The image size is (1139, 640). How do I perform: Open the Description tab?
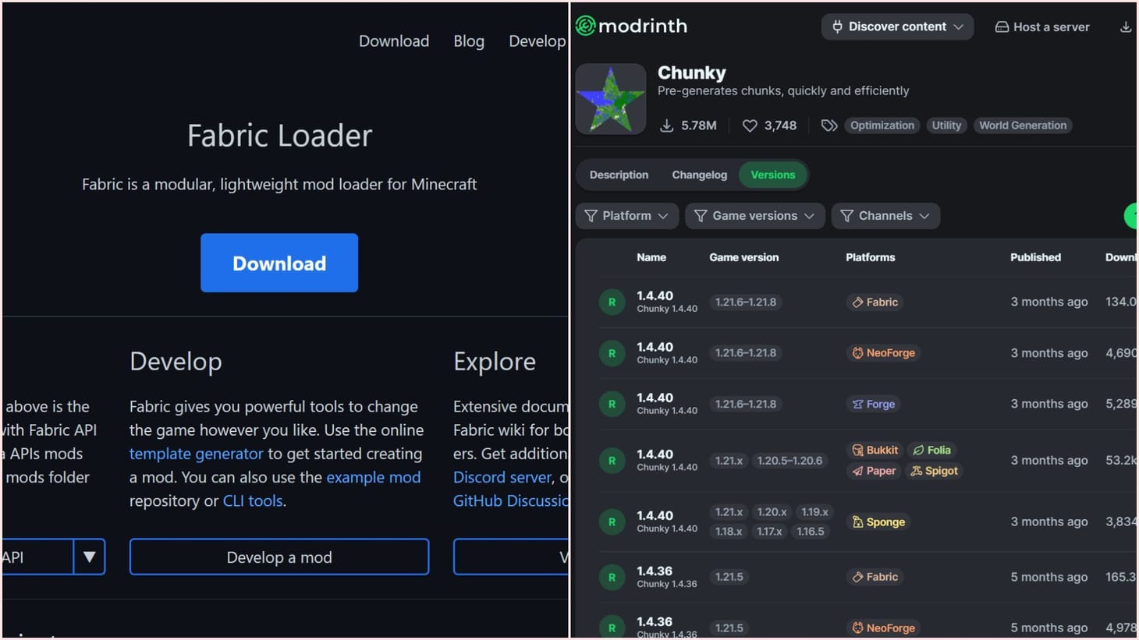coord(619,175)
